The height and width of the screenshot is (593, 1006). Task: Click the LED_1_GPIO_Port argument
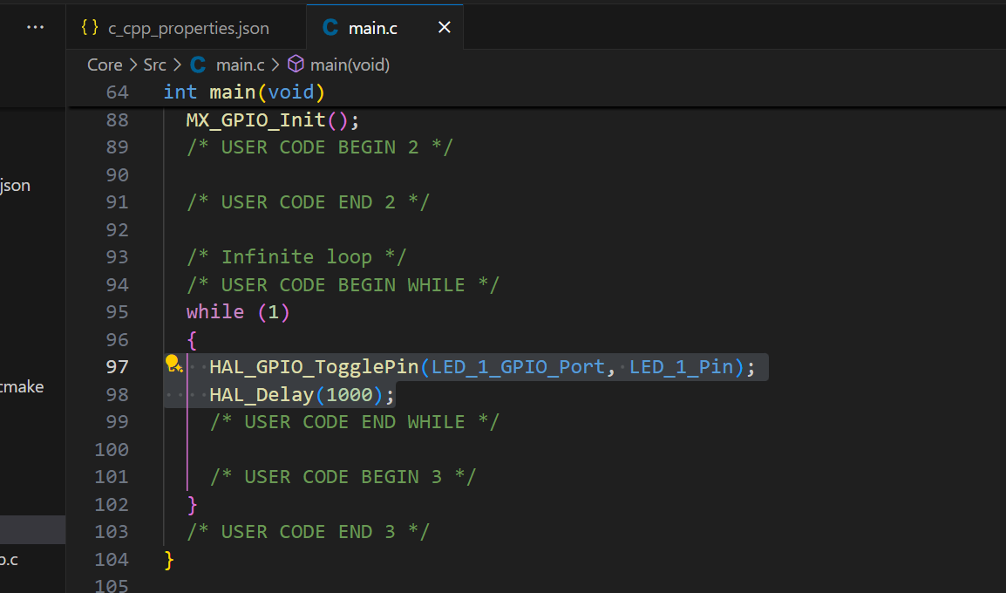(x=518, y=367)
